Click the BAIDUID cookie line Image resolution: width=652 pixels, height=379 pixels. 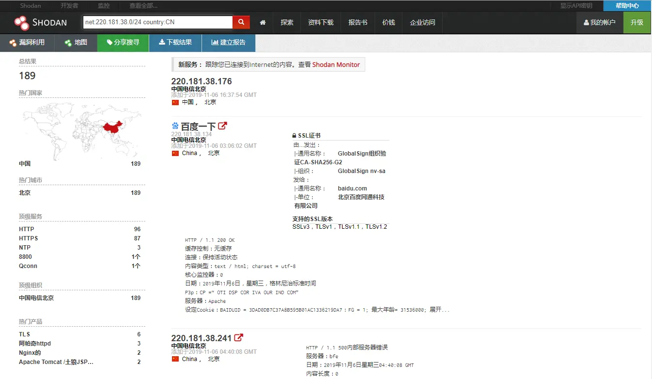point(317,310)
